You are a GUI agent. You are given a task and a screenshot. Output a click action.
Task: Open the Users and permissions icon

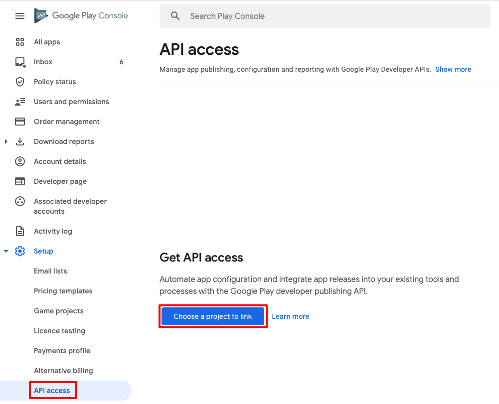(19, 102)
